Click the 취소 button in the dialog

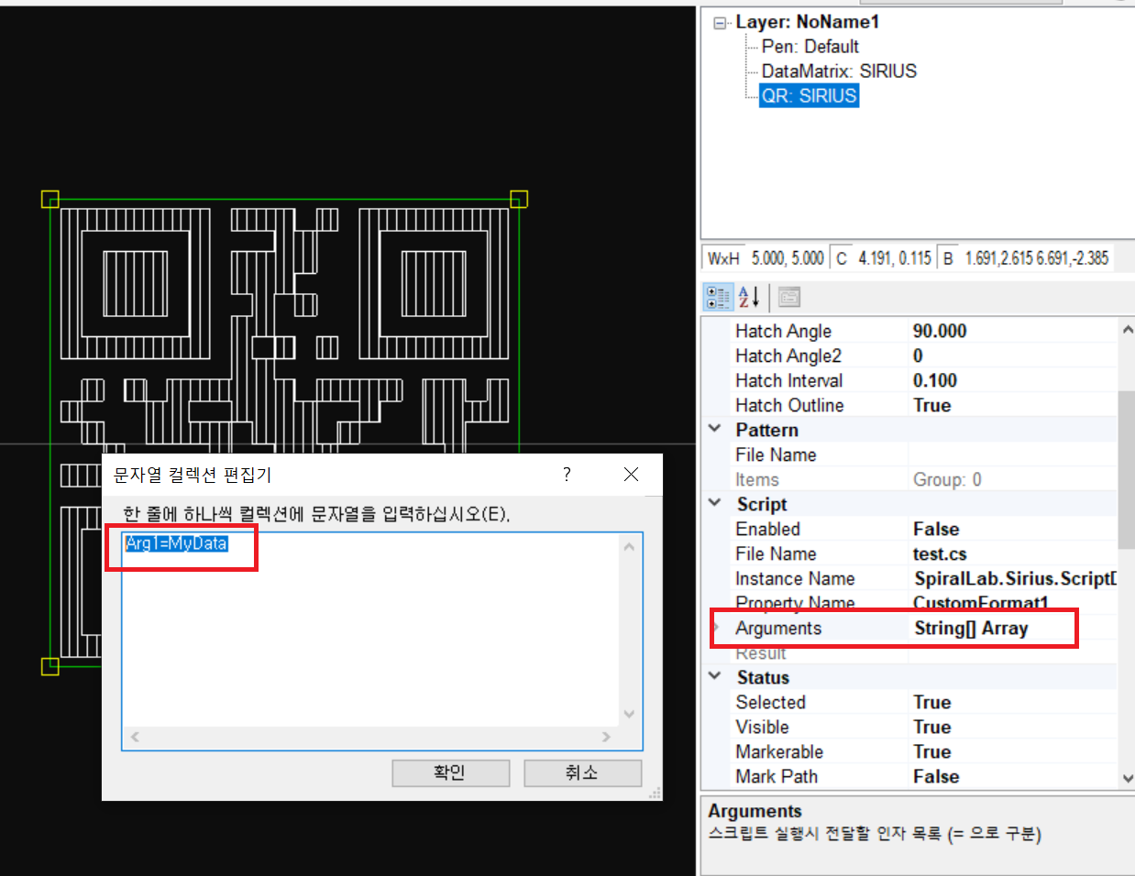click(582, 772)
